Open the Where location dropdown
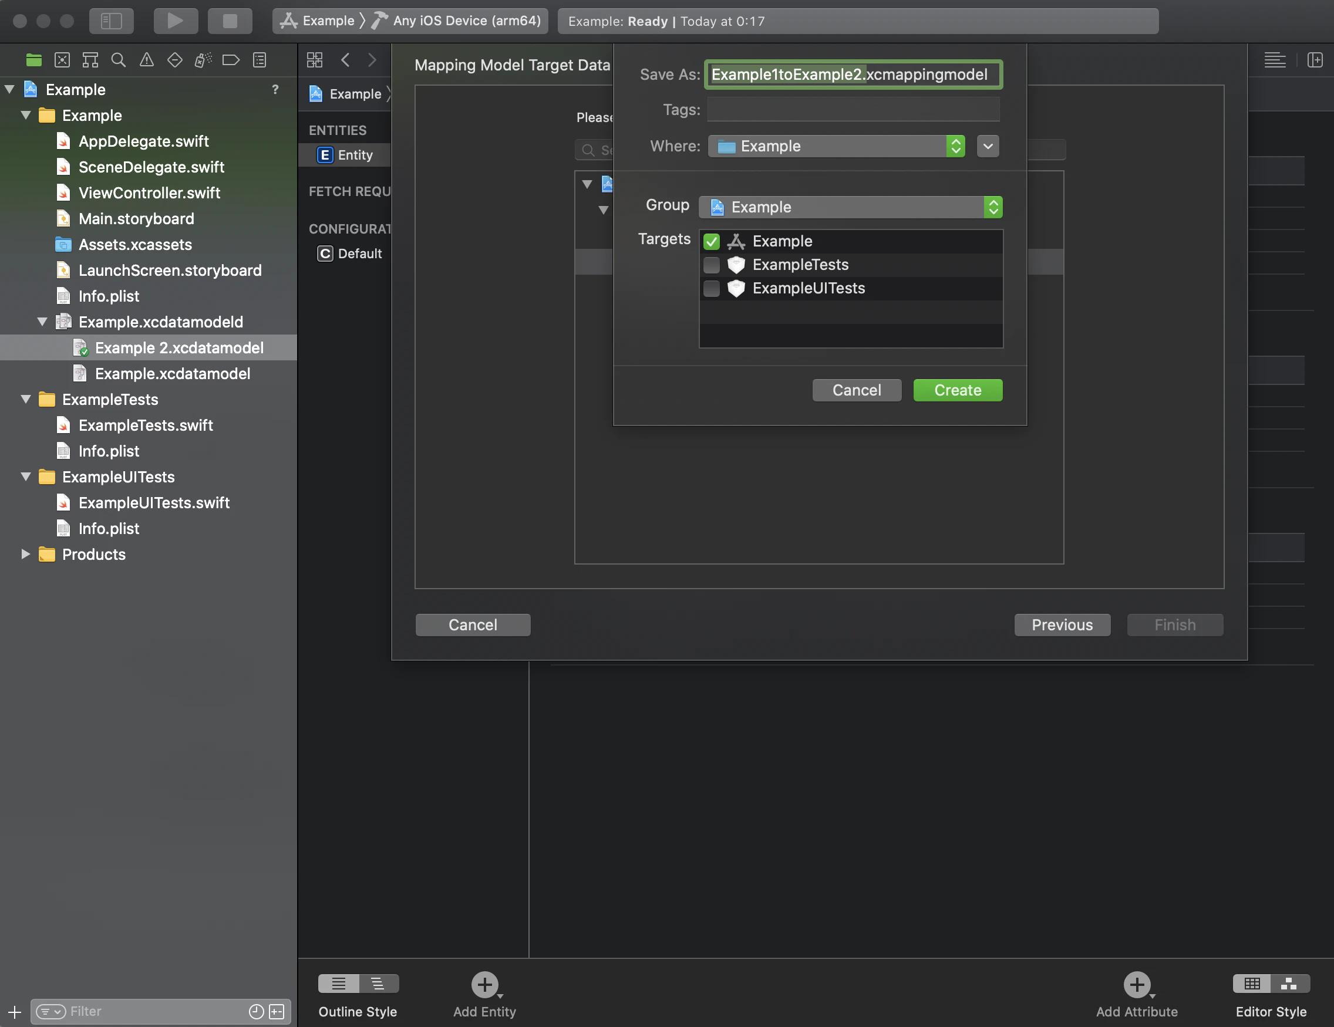Viewport: 1334px width, 1027px height. [836, 147]
